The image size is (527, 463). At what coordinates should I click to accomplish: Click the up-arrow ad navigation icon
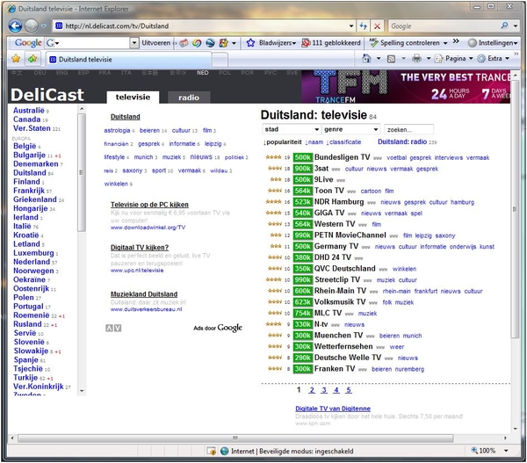pos(109,329)
